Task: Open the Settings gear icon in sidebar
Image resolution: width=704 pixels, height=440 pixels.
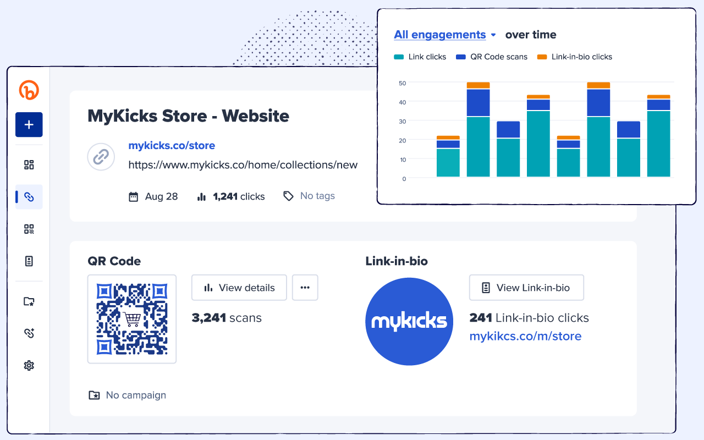Action: pos(29,365)
